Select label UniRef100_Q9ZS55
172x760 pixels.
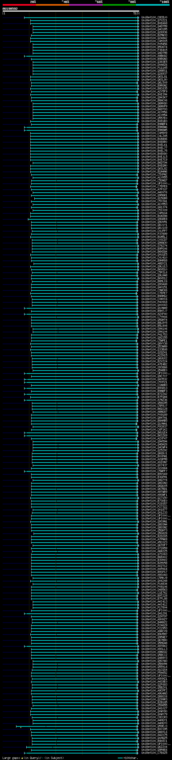pyautogui.click(x=154, y=338)
